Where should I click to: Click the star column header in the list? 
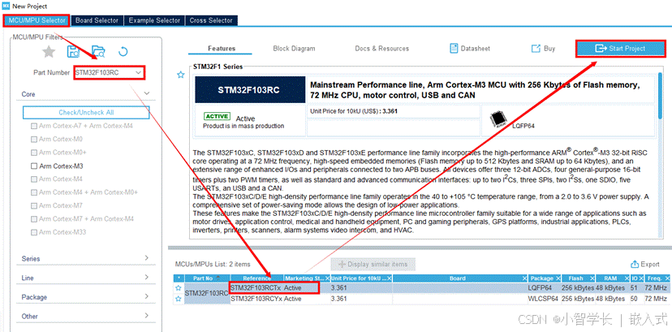click(179, 278)
